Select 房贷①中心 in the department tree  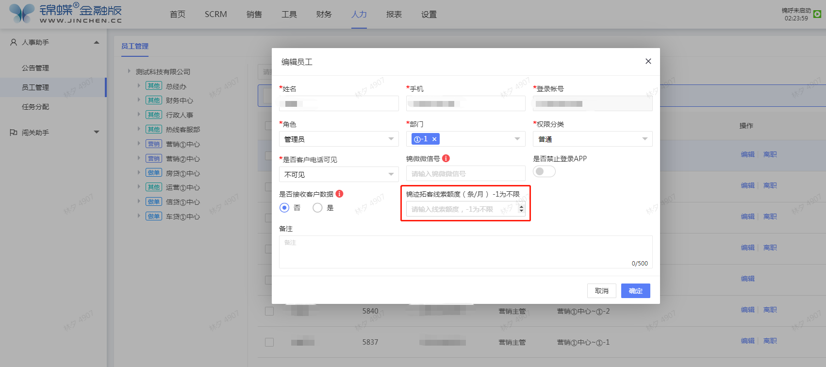(183, 173)
